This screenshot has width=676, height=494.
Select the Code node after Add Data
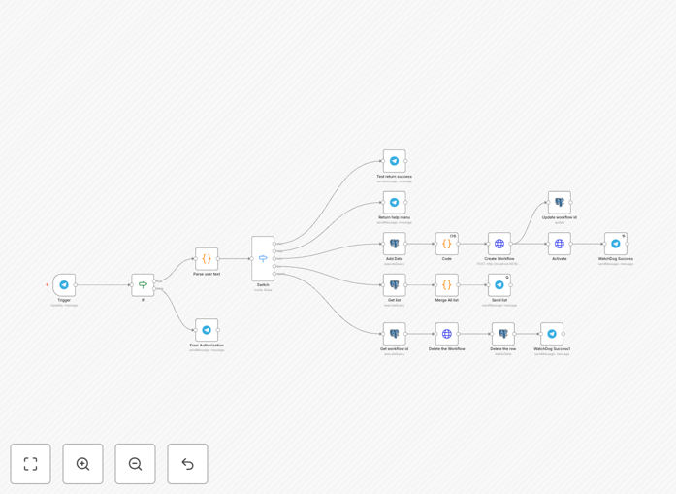click(x=447, y=244)
